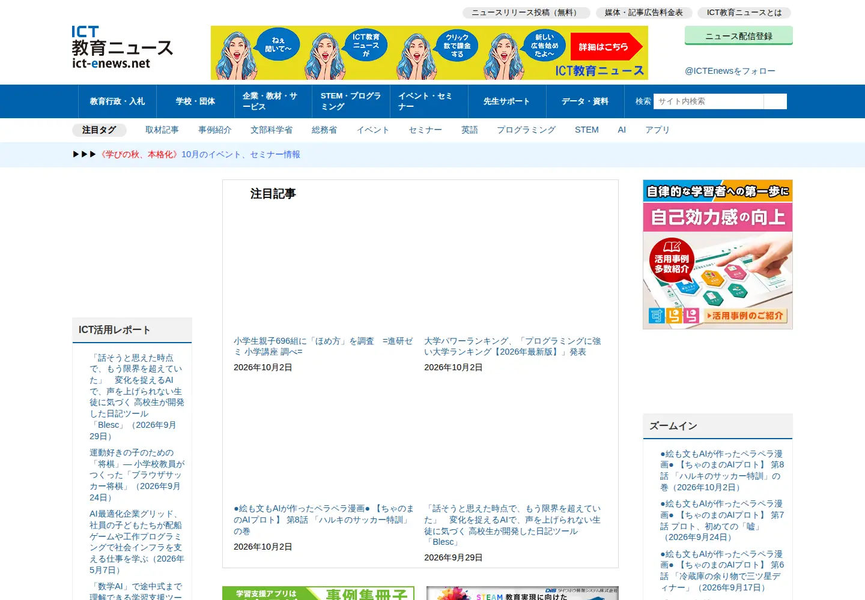Click the 学習支援アプリ 事例集冊子 banner
Screen dimensions: 865x600
(x=318, y=593)
